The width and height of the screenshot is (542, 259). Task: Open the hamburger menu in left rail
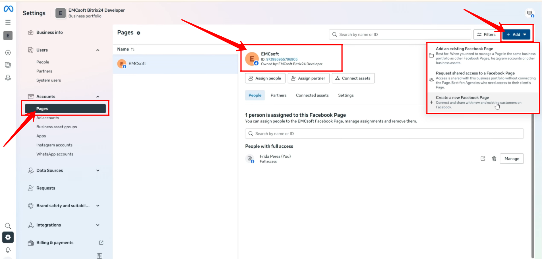pyautogui.click(x=8, y=22)
